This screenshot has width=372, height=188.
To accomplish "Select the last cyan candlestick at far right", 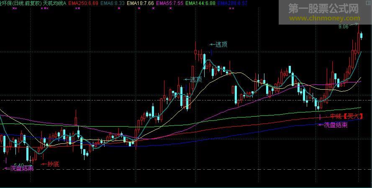I will pyautogui.click(x=361, y=35).
